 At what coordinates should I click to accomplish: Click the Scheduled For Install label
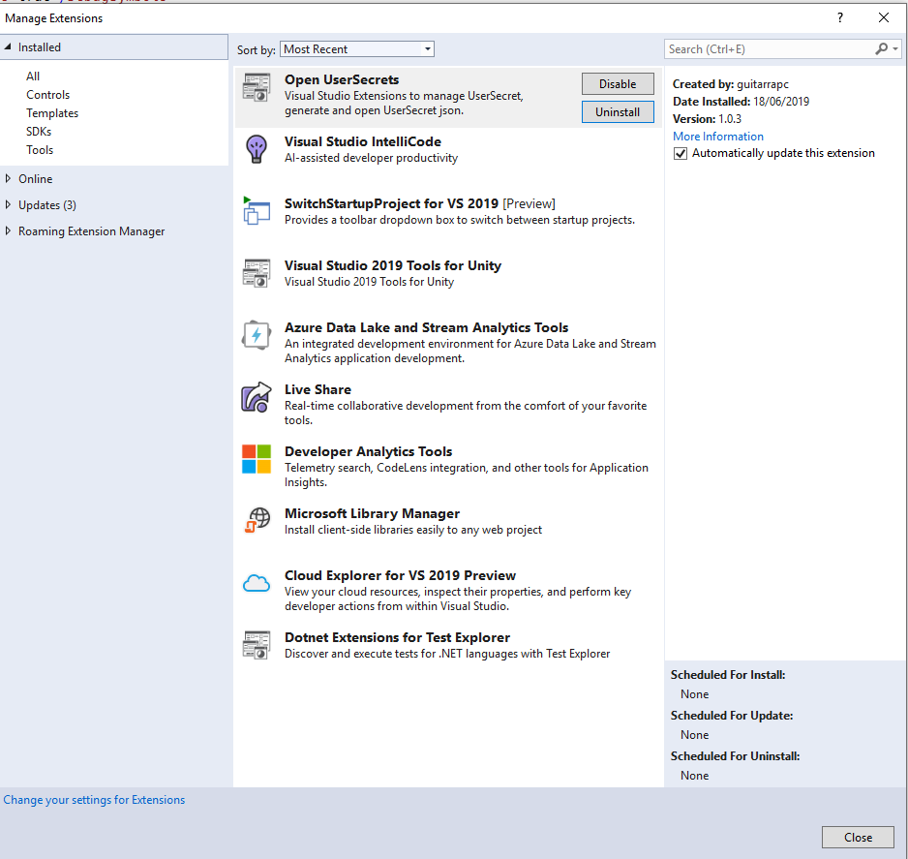coord(728,675)
